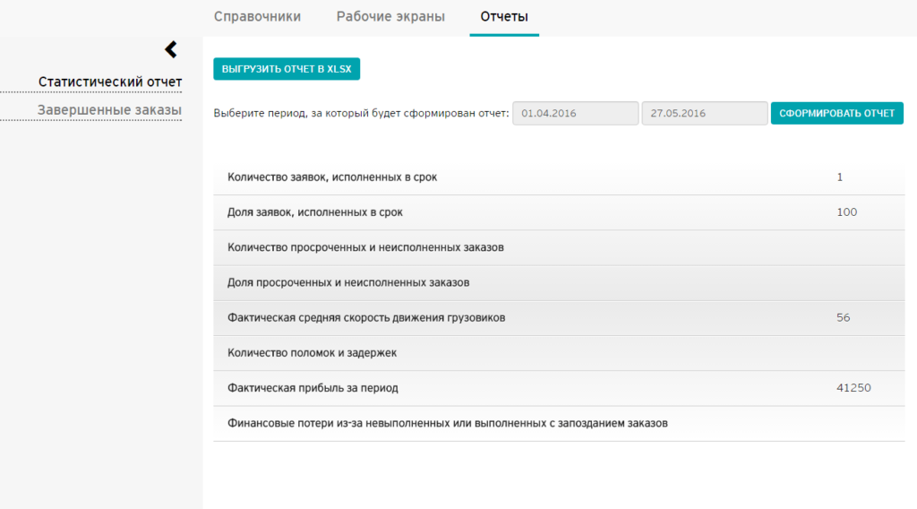Open the Справочники tab
Screen dimensions: 917x509
pos(257,16)
